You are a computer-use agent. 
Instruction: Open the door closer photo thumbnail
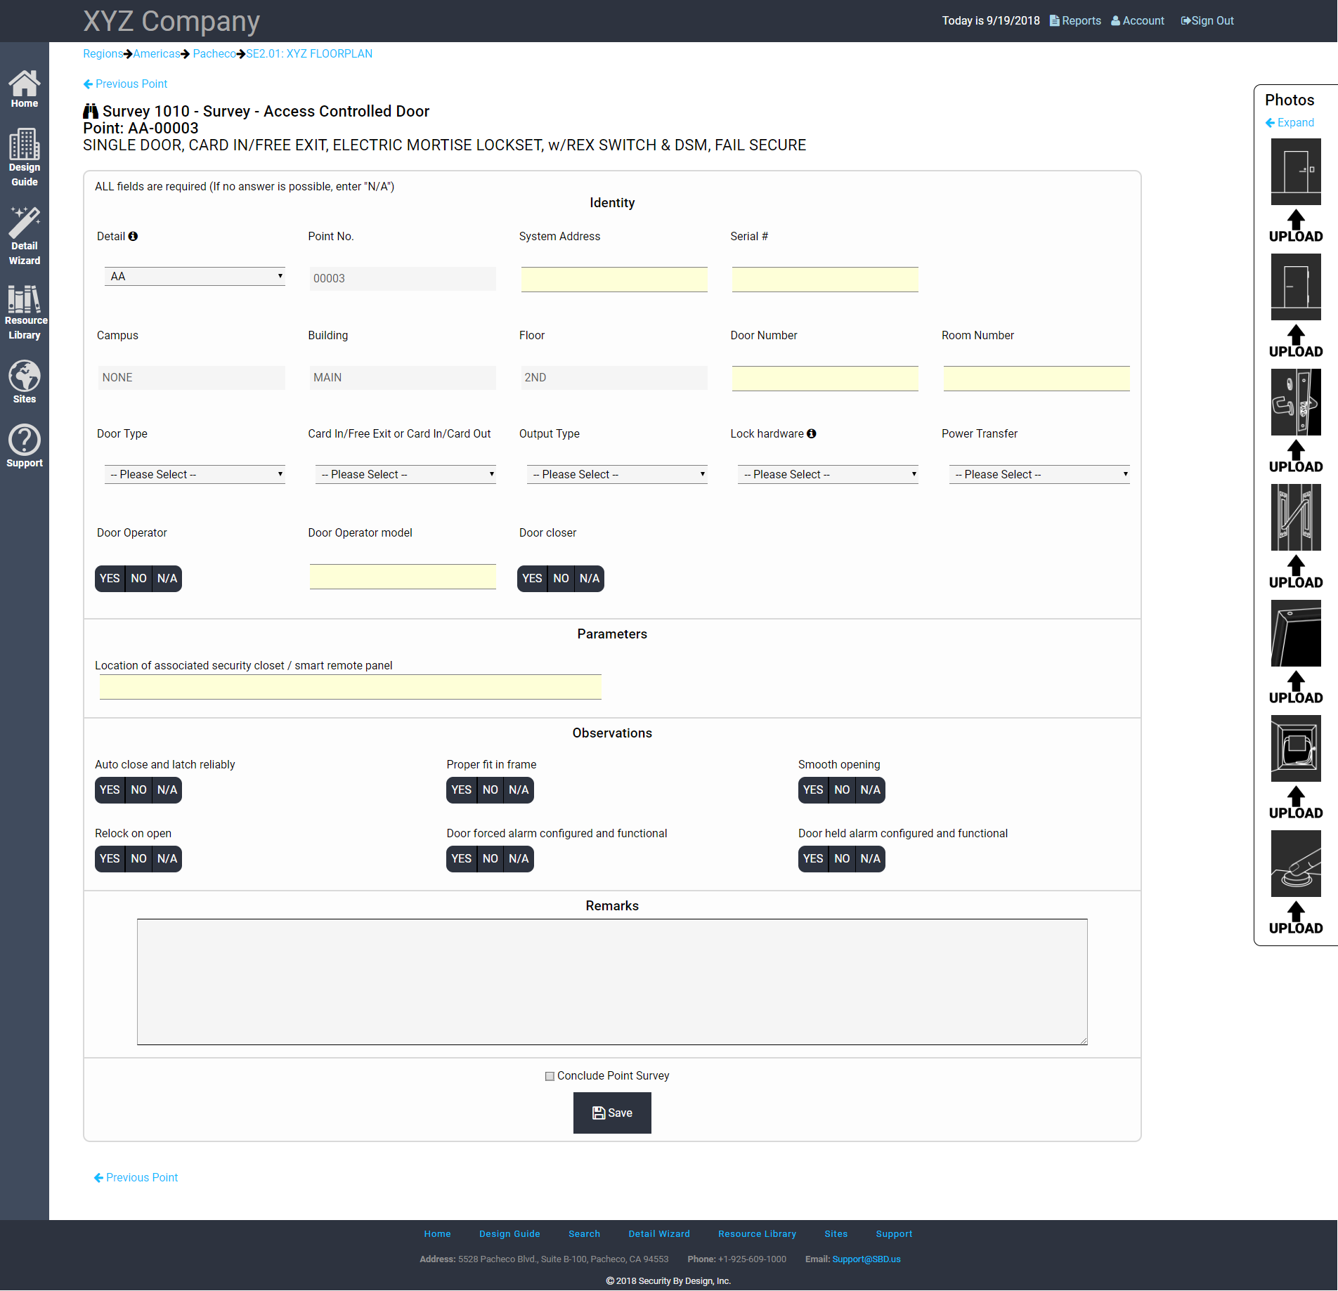(1296, 634)
